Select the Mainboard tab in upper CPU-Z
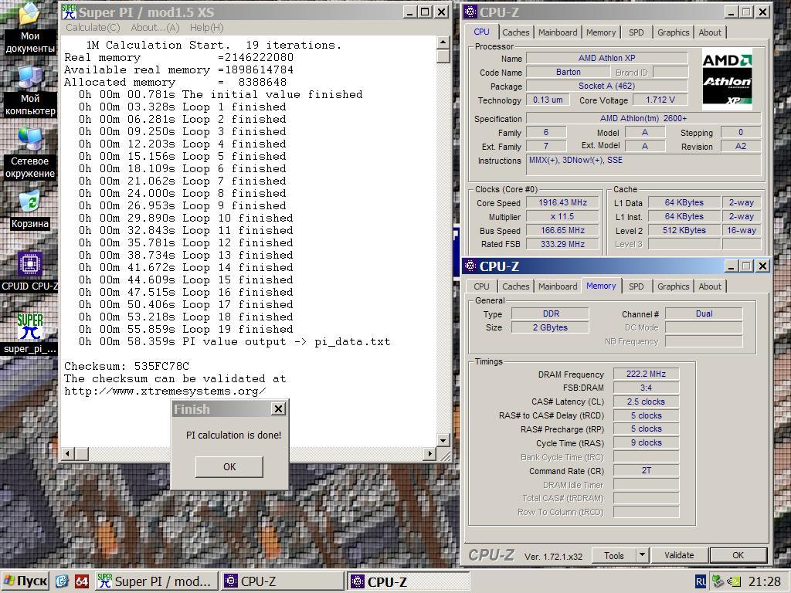 pos(558,32)
